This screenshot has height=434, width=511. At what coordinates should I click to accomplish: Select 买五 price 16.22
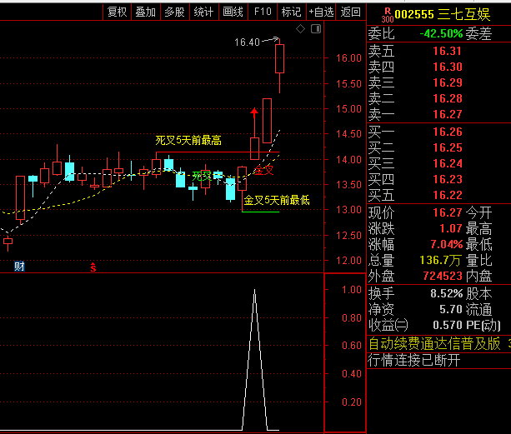(448, 196)
